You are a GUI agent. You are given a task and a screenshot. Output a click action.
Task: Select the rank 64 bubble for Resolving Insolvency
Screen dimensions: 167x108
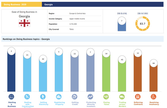coord(154,63)
